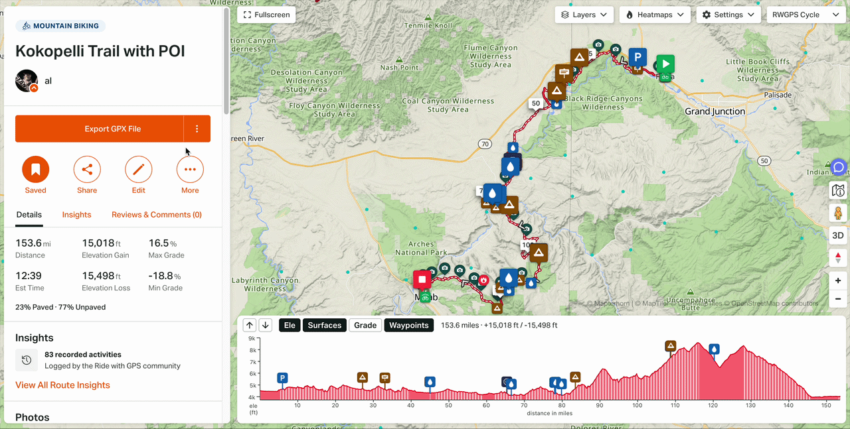
Task: Toggle the Waypoints profile option
Action: (x=409, y=325)
